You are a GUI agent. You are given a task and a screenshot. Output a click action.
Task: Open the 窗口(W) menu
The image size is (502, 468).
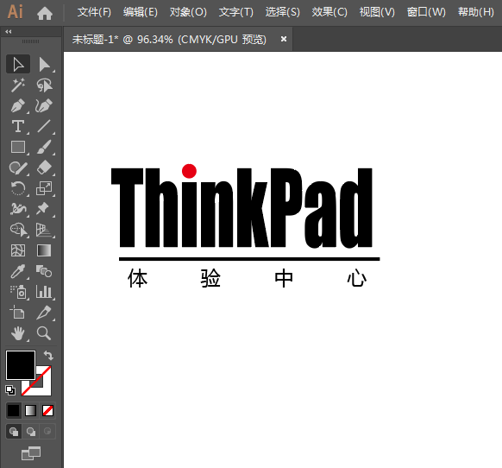click(426, 12)
